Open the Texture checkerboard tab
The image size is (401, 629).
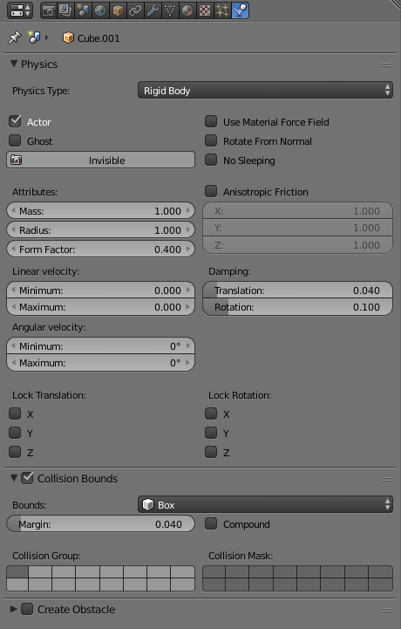coord(205,10)
